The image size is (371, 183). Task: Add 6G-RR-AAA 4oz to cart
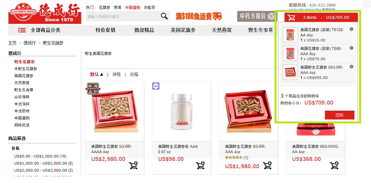267,165
